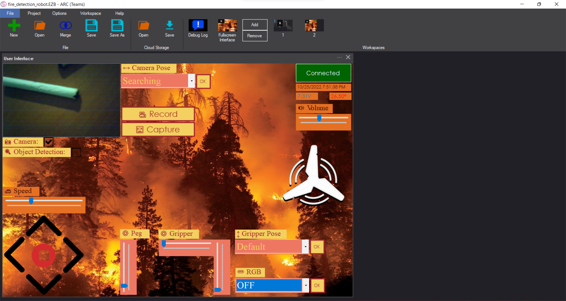Expand the Gripper Pose dropdown set to Default
Screen dimensions: 566x301
pyautogui.click(x=305, y=247)
